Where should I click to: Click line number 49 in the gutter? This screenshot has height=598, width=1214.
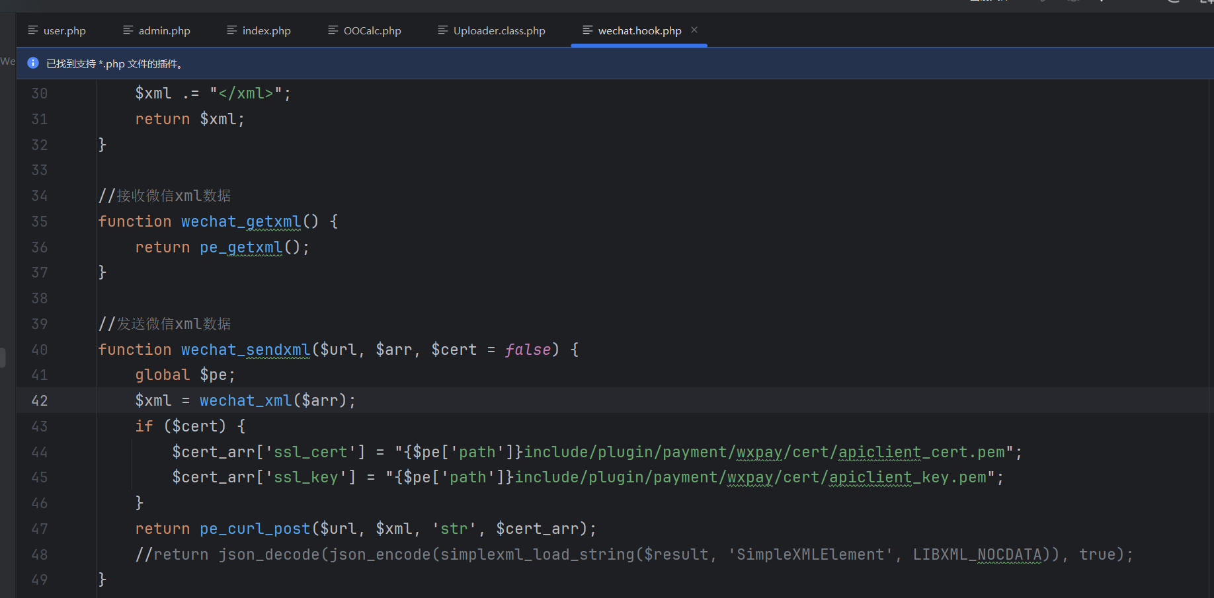tap(40, 580)
